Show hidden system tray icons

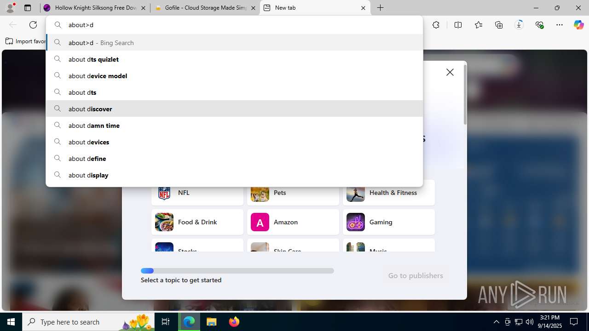[x=496, y=322]
